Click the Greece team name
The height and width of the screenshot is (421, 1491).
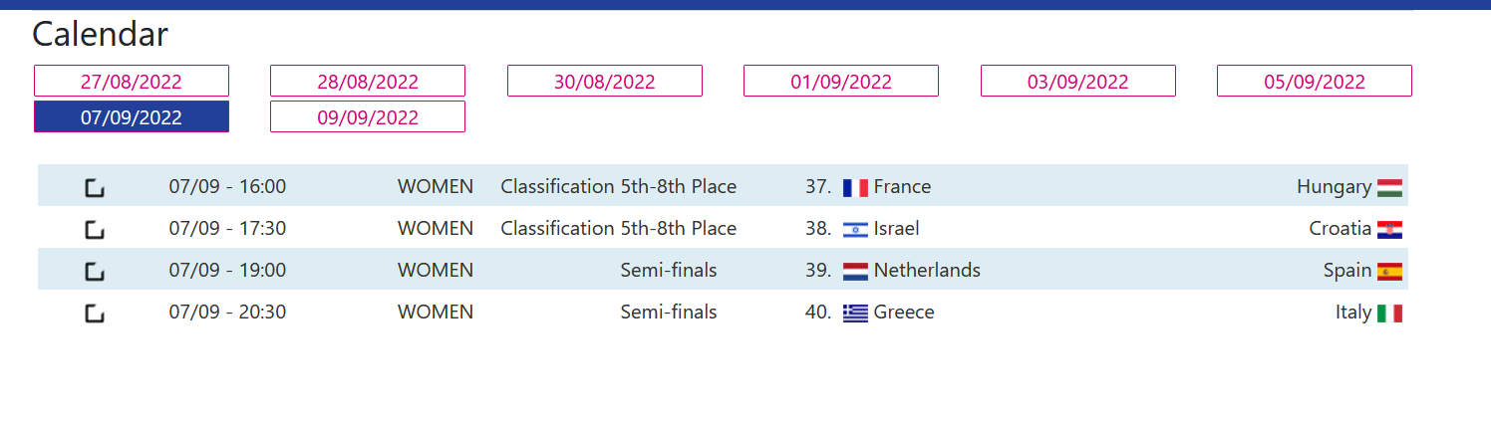[x=904, y=313]
